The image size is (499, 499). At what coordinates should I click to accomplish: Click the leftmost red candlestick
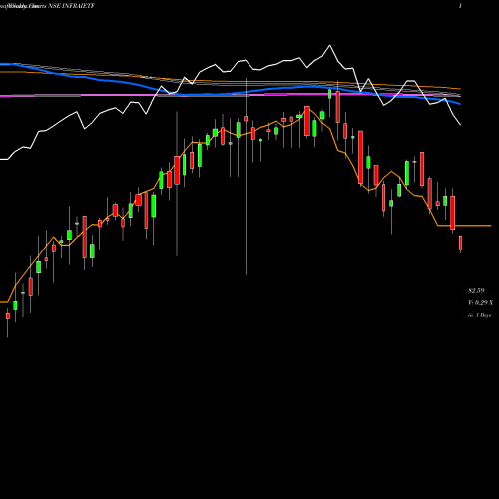coord(8,316)
